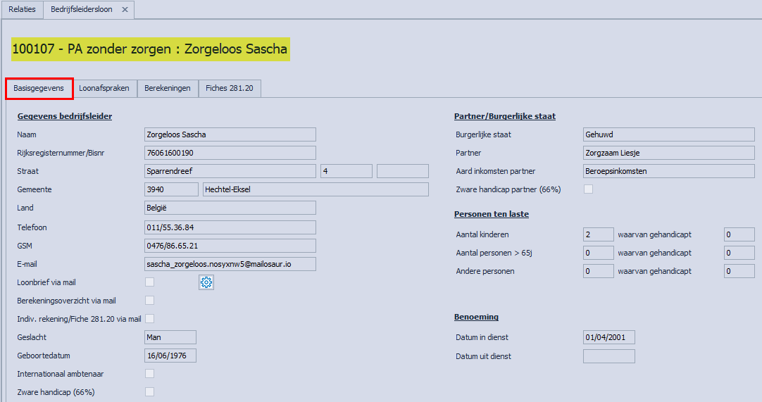Click the Burgerlijke staat field
The image size is (762, 402).
tap(668, 134)
